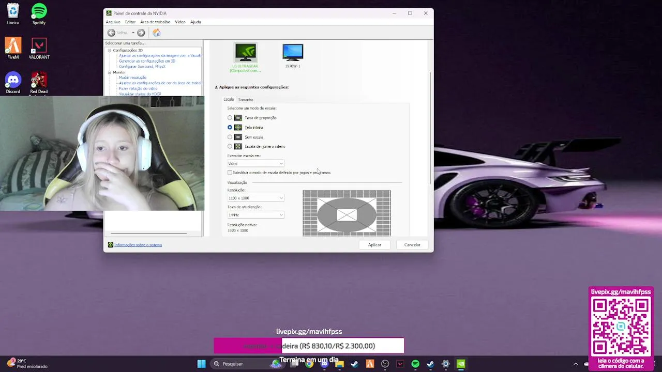662x372 pixels.
Task: Select the LG ULTRAGEAR monitor icon
Action: (245, 52)
